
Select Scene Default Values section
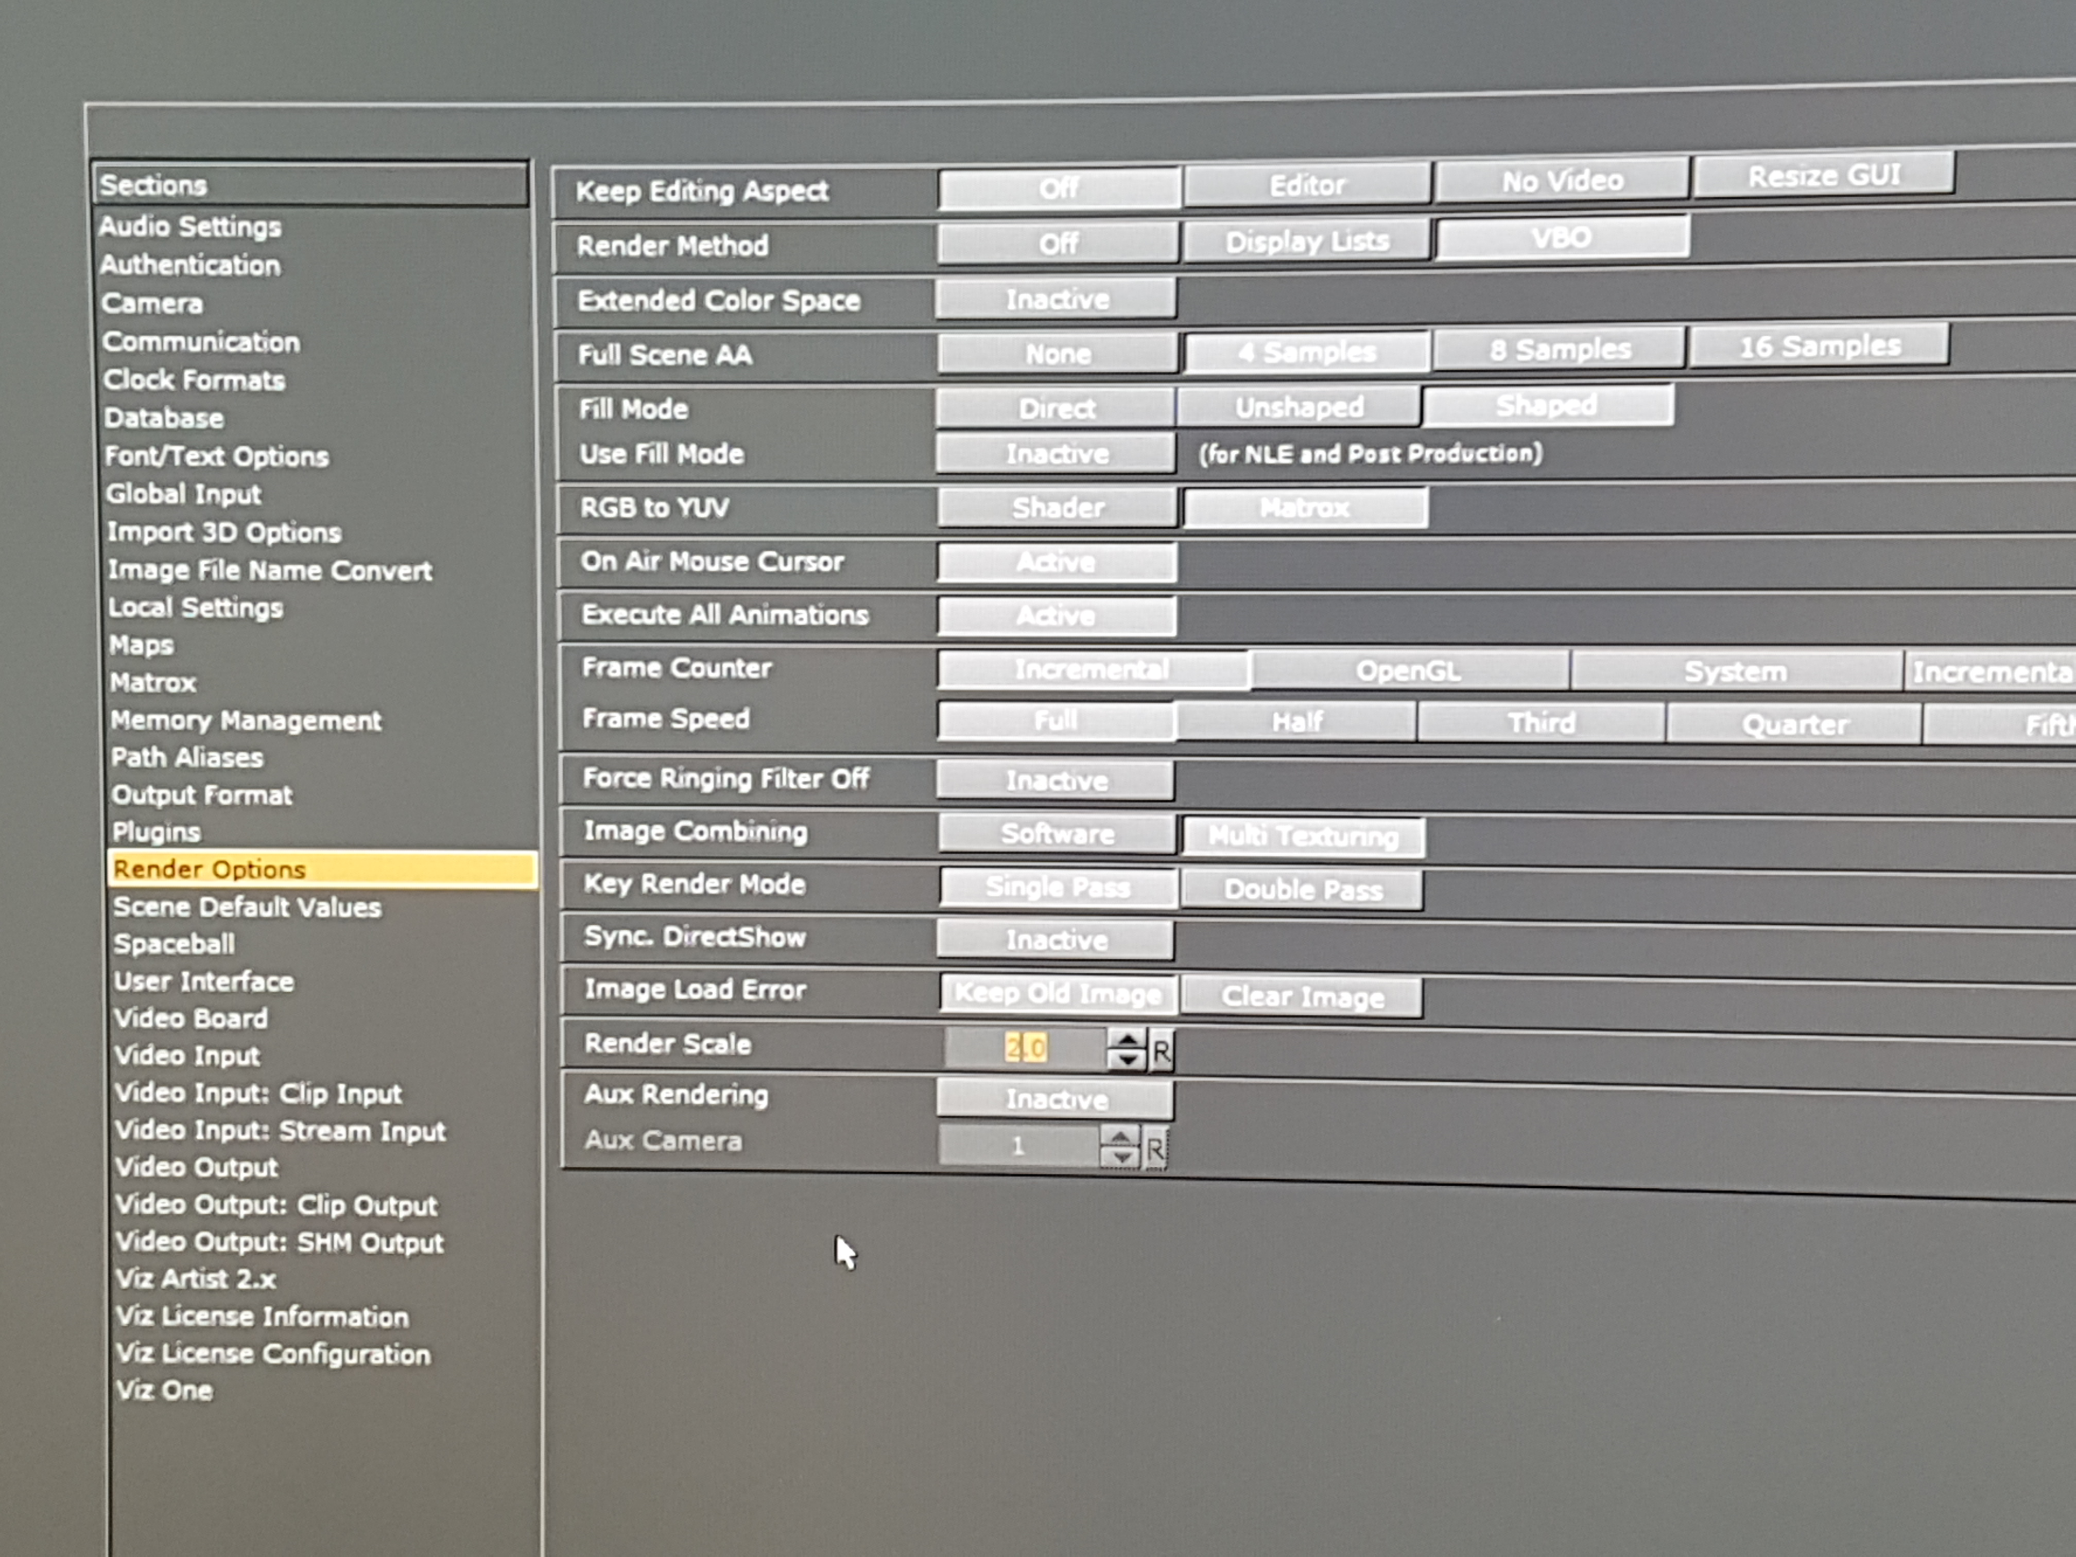pos(247,907)
